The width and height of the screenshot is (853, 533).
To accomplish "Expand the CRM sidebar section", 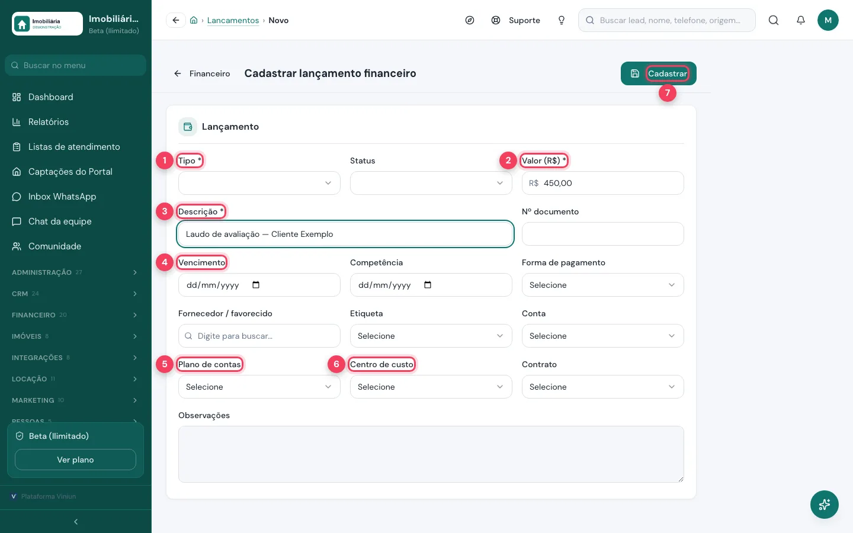I will (x=76, y=294).
